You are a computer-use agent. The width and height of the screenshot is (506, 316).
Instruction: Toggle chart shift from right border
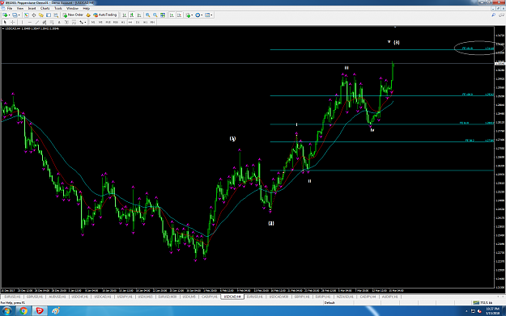[179, 15]
